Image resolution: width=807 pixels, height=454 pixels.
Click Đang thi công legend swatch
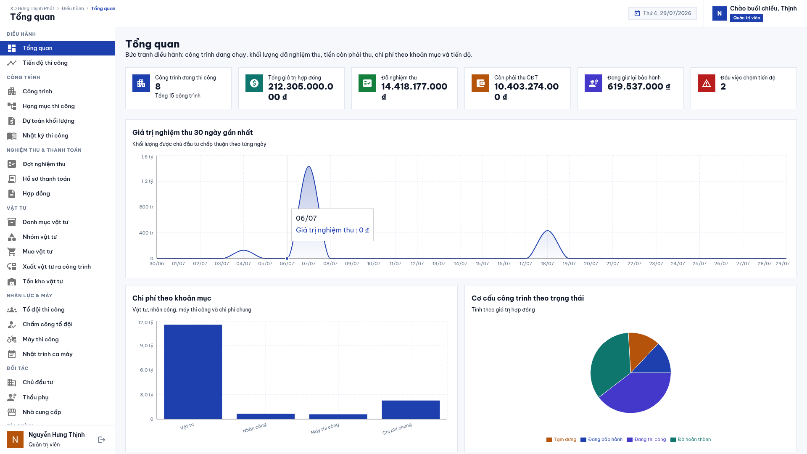tap(630, 440)
